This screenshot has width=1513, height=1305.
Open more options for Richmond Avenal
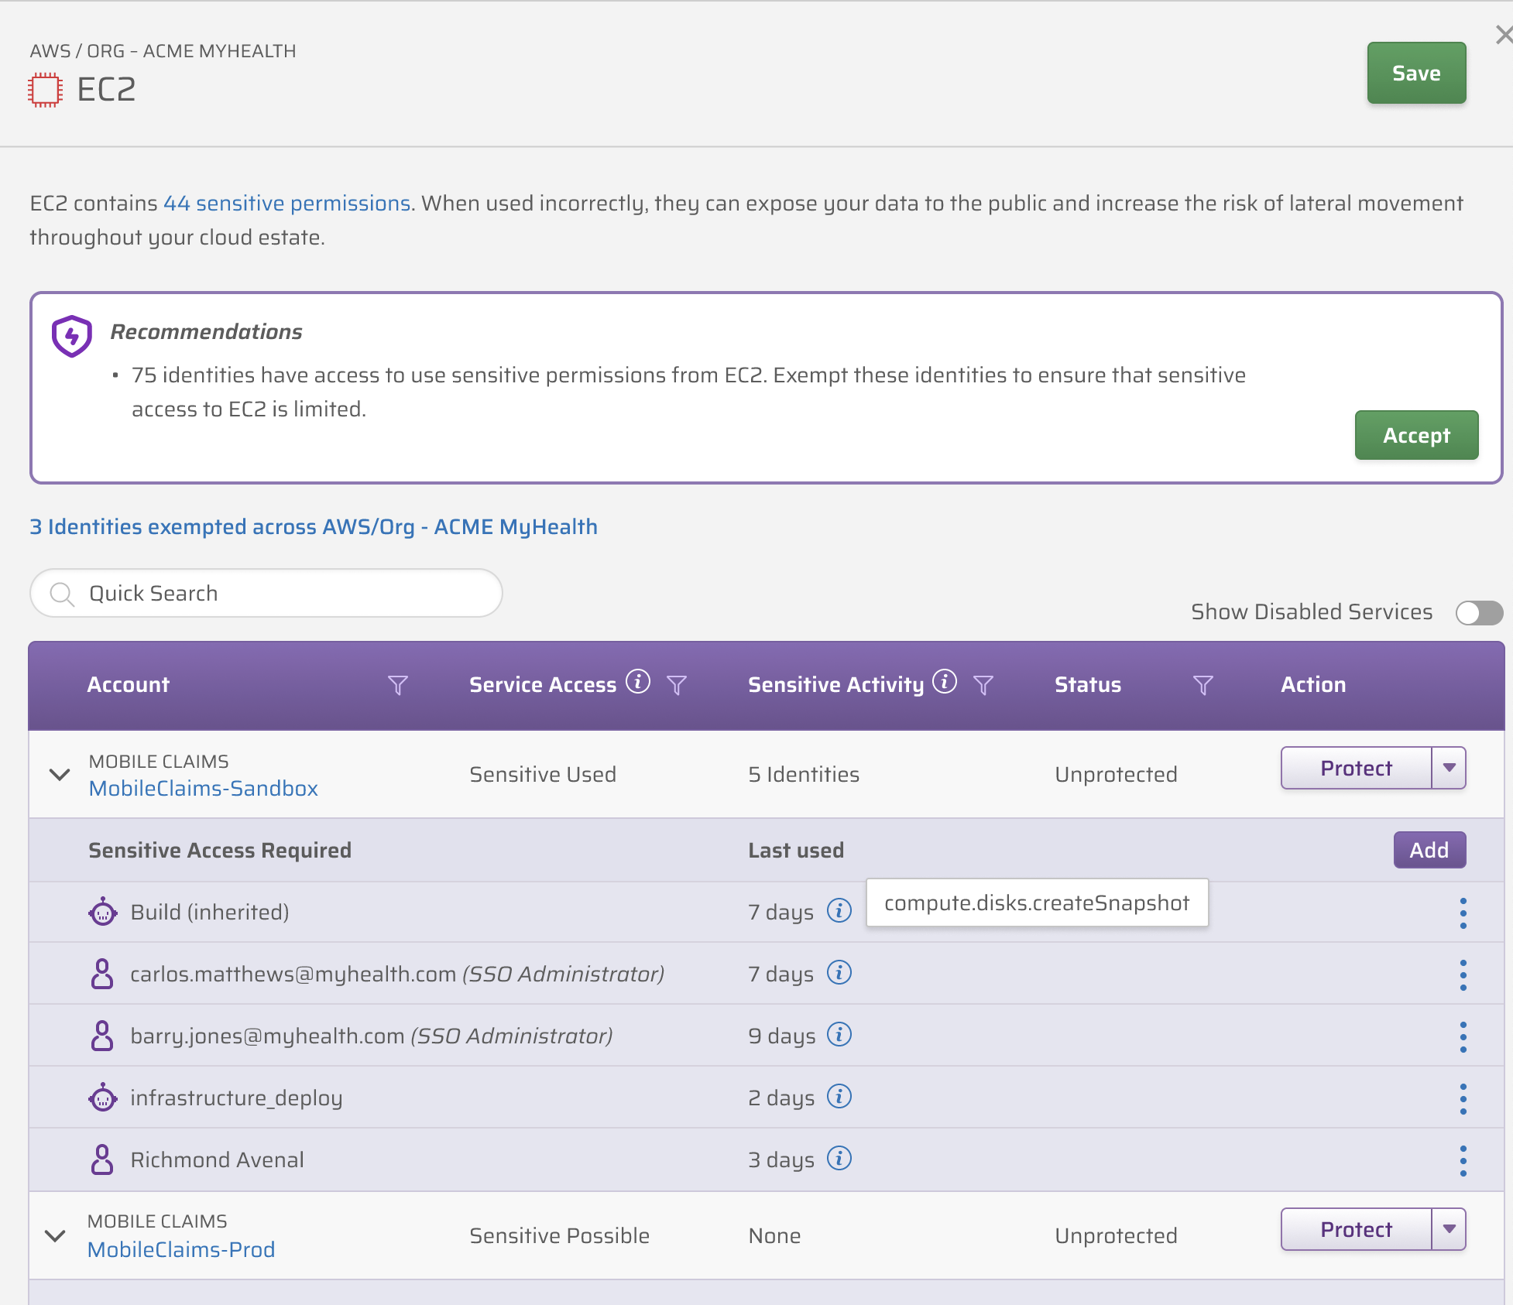pyautogui.click(x=1463, y=1161)
